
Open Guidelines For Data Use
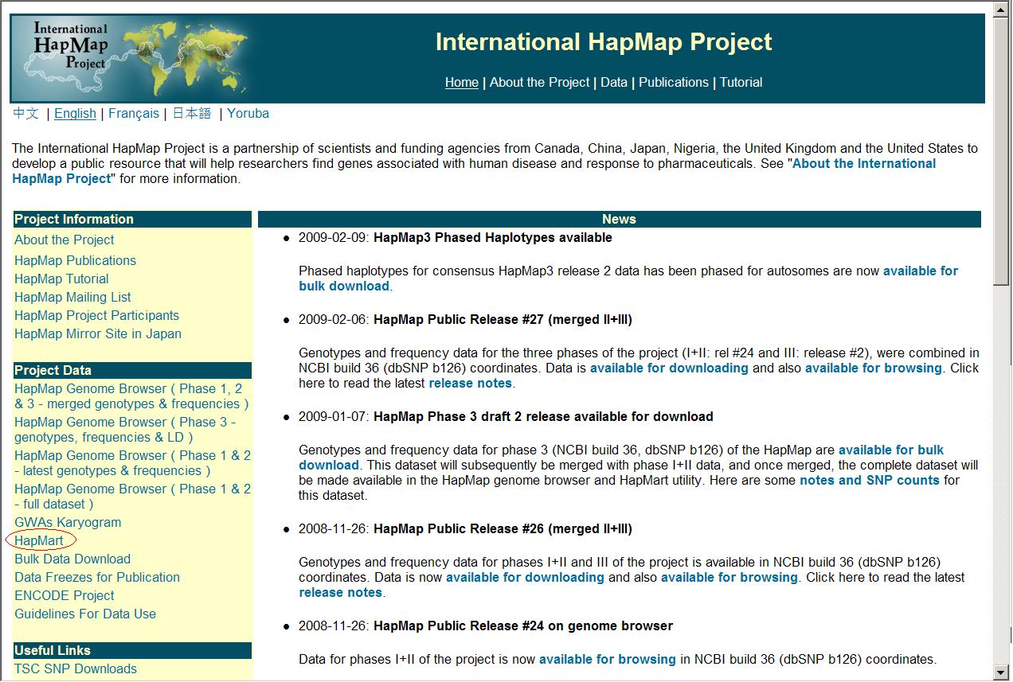coord(85,614)
